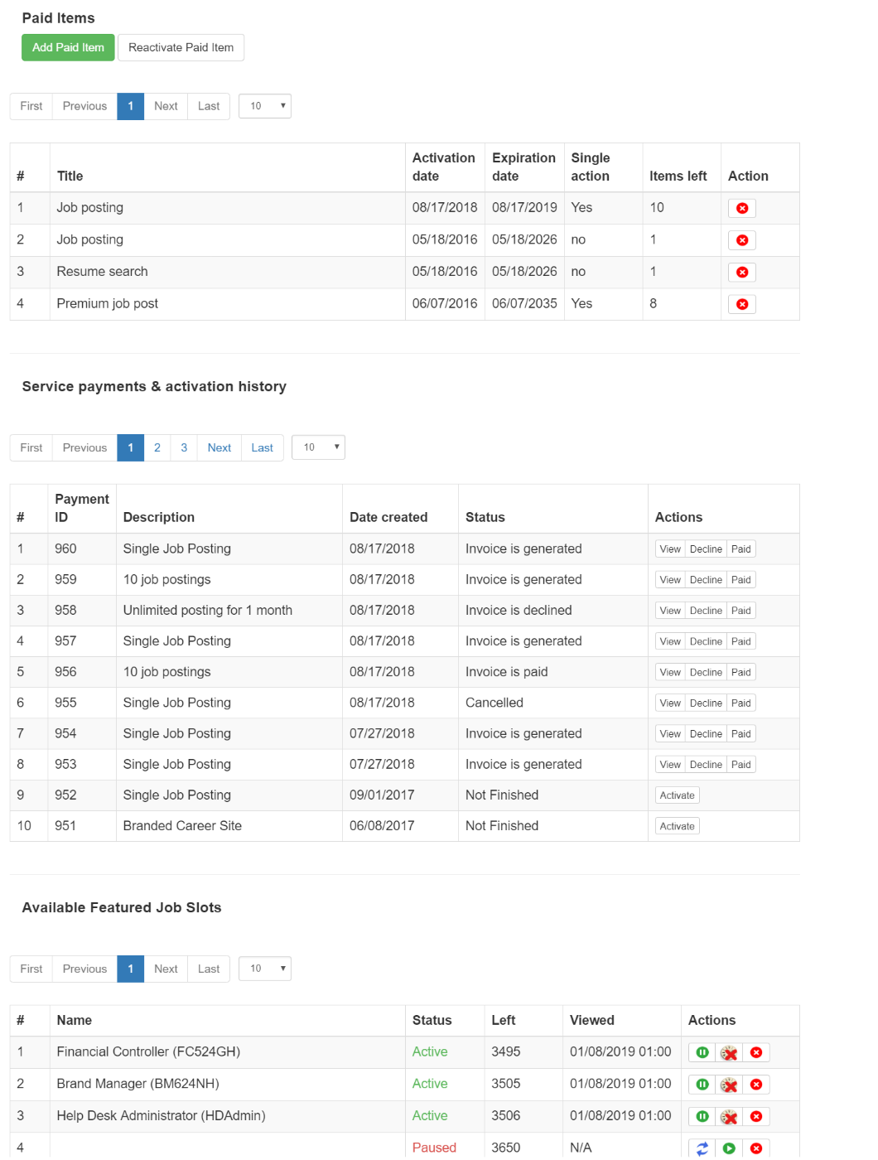
Task: Open payment history page-size dropdown
Action: [318, 447]
